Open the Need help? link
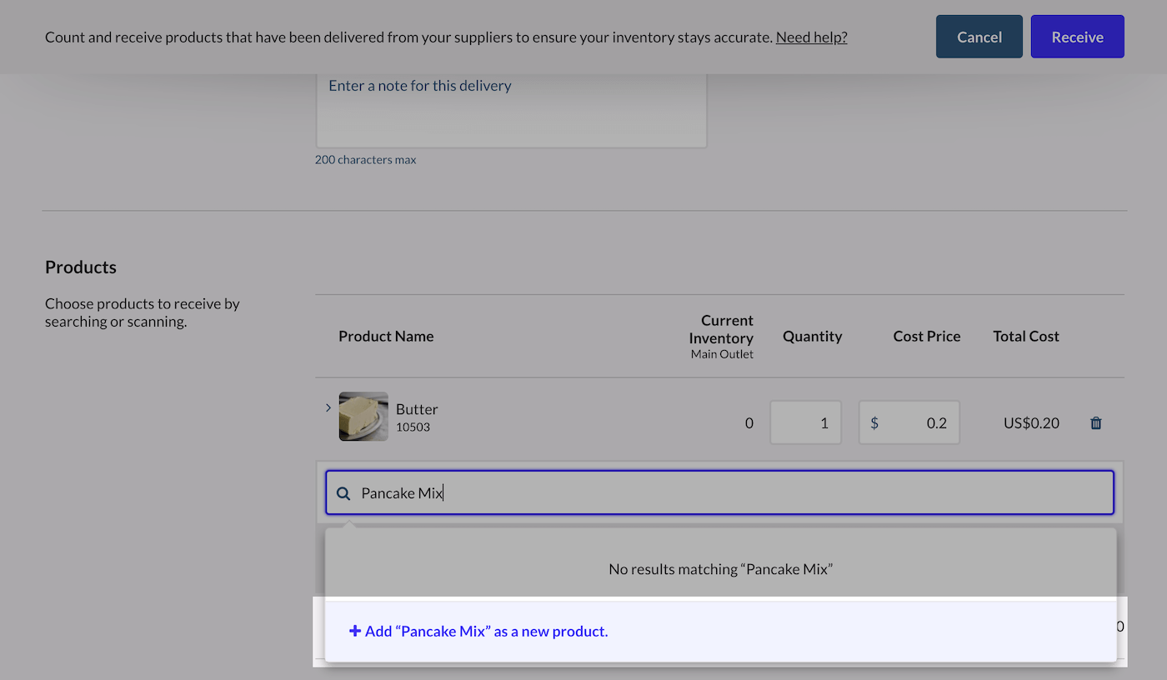The width and height of the screenshot is (1167, 680). pos(810,37)
